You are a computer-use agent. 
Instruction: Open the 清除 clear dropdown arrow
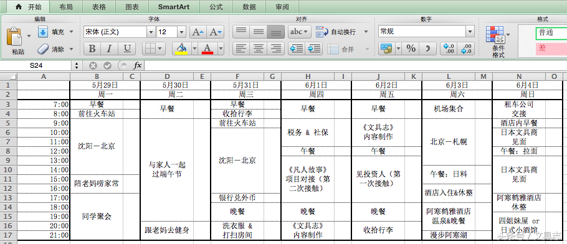pyautogui.click(x=71, y=49)
